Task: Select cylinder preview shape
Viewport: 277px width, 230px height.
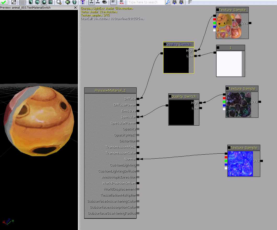Action: [31, 2]
